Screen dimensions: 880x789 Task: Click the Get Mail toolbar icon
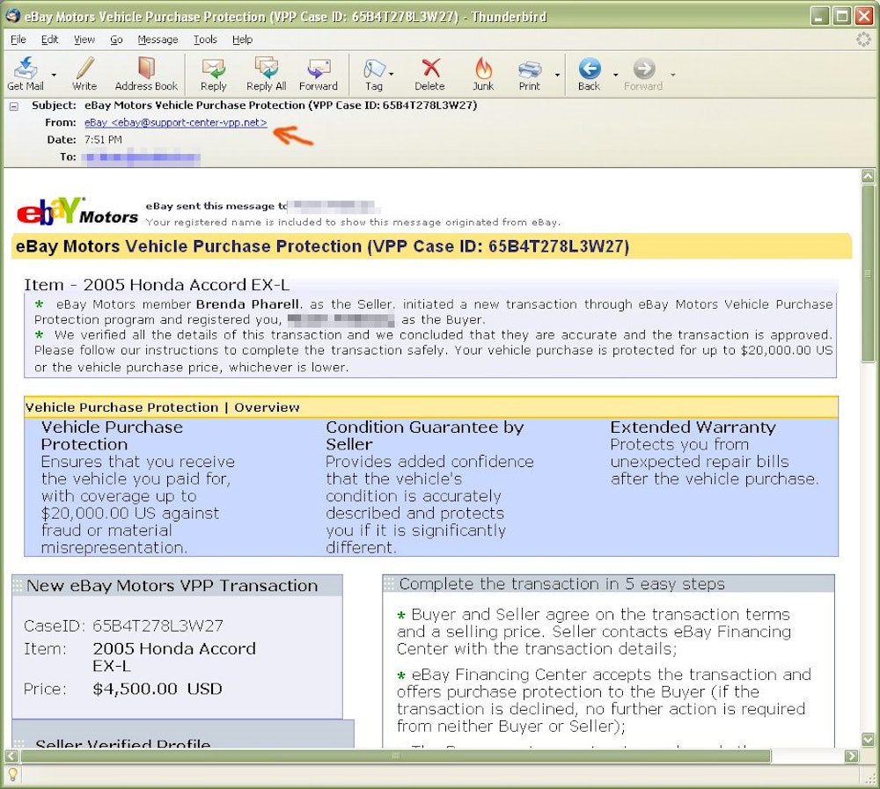pos(26,74)
